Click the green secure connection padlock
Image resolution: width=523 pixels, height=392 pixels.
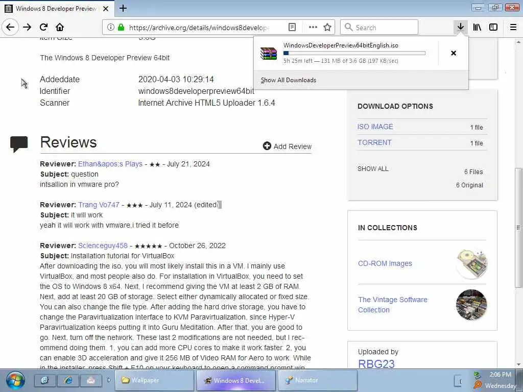pyautogui.click(x=121, y=28)
